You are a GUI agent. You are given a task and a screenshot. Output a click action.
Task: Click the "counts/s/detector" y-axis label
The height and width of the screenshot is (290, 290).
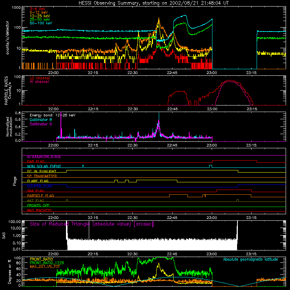click(7, 38)
